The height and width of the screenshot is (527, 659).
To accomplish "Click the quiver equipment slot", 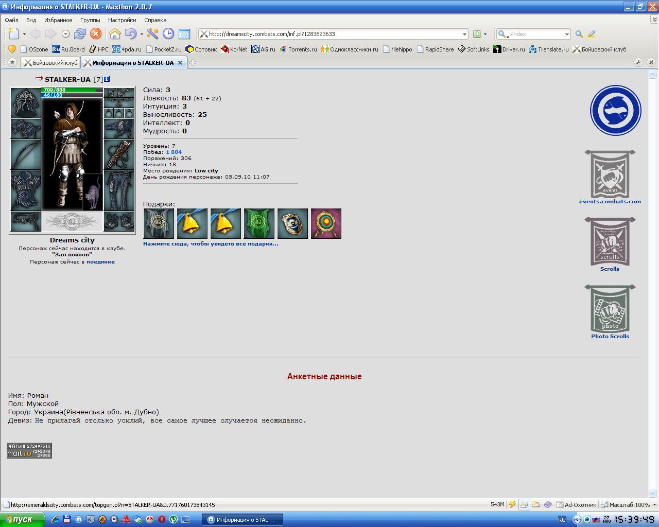I will coord(119,154).
